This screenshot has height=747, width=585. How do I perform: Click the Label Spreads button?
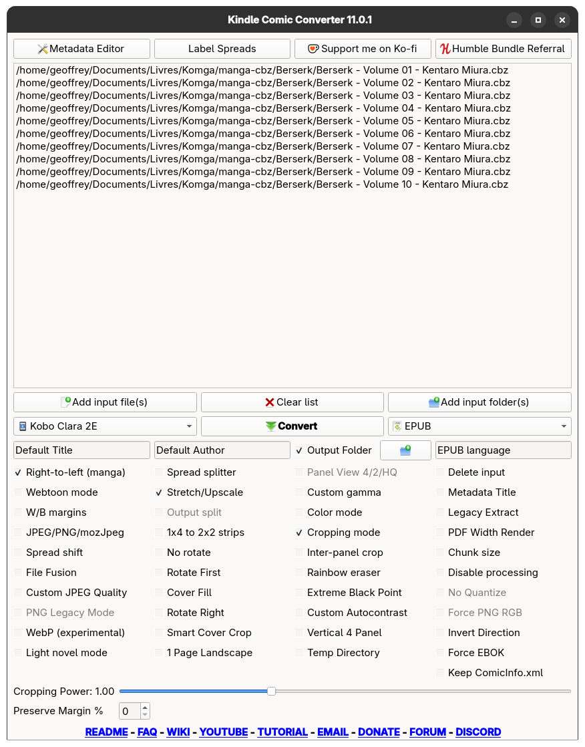222,49
